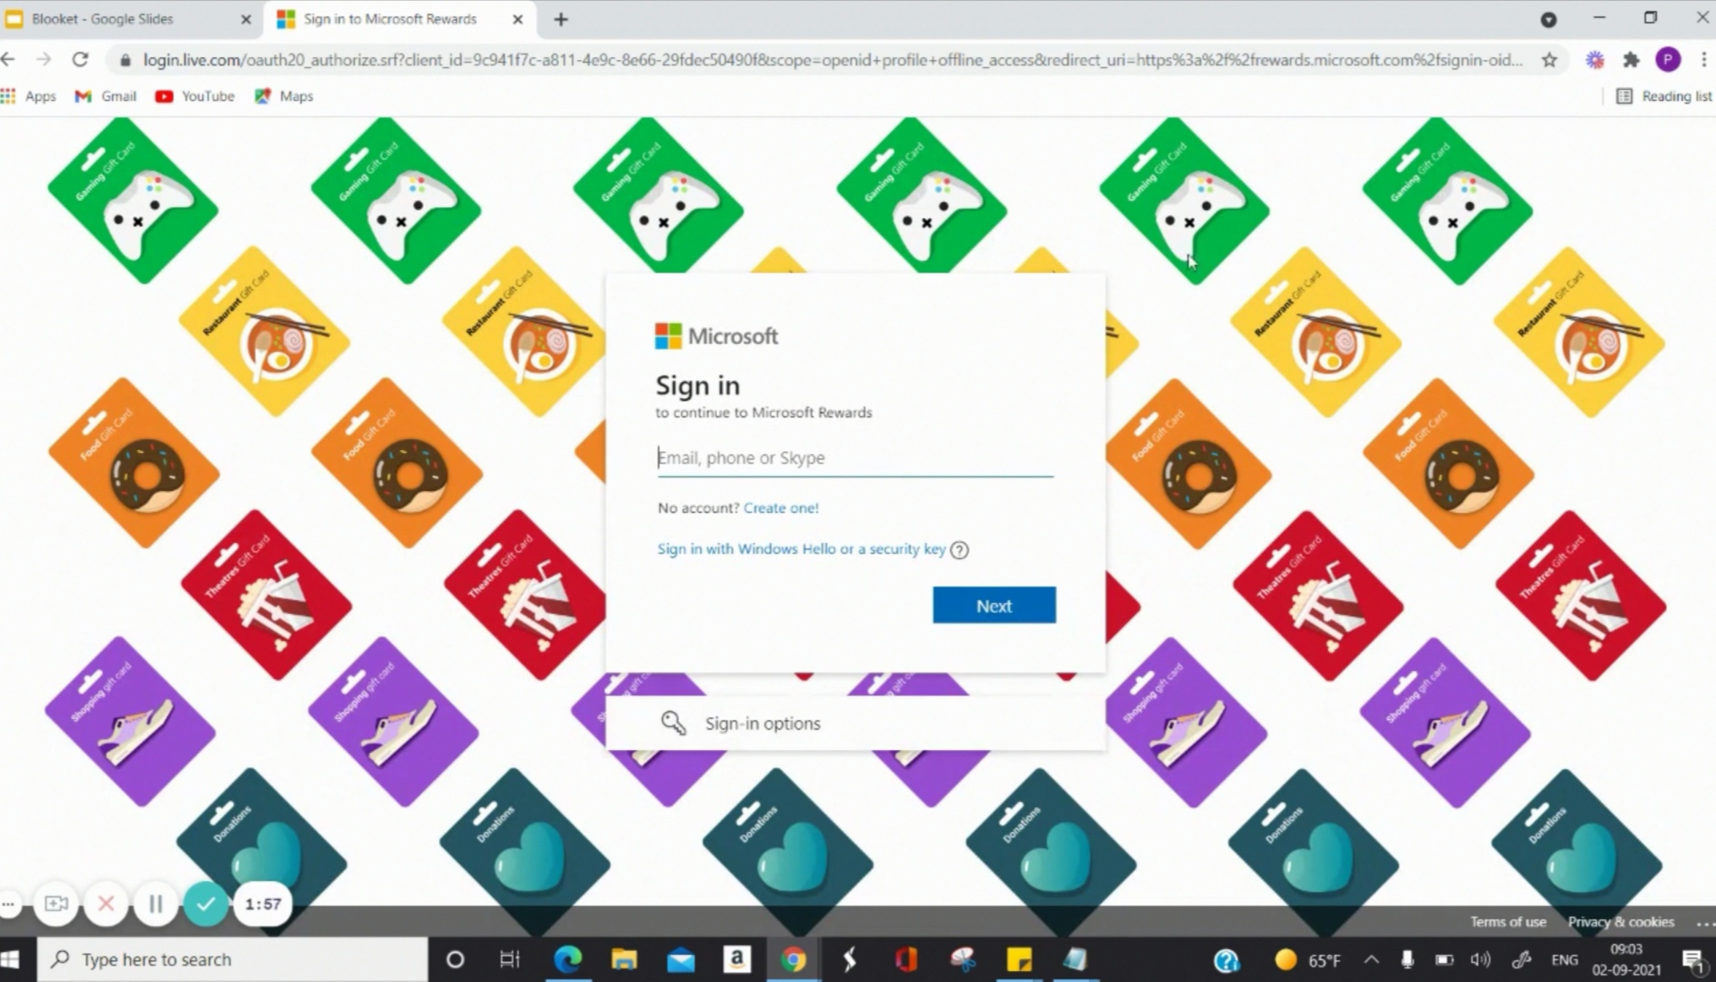Open a new browser tab
Screen dimensions: 1716x982
point(560,19)
